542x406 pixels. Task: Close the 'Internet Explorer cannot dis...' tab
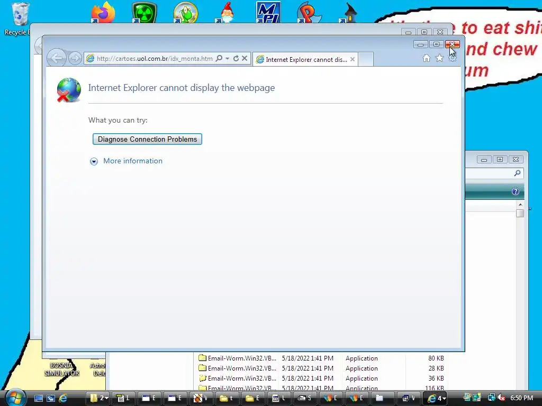click(x=352, y=59)
